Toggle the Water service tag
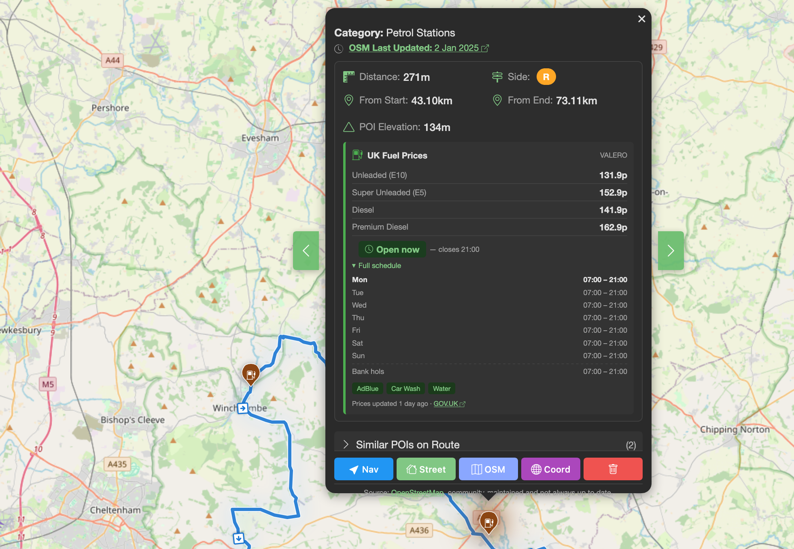 click(x=442, y=389)
